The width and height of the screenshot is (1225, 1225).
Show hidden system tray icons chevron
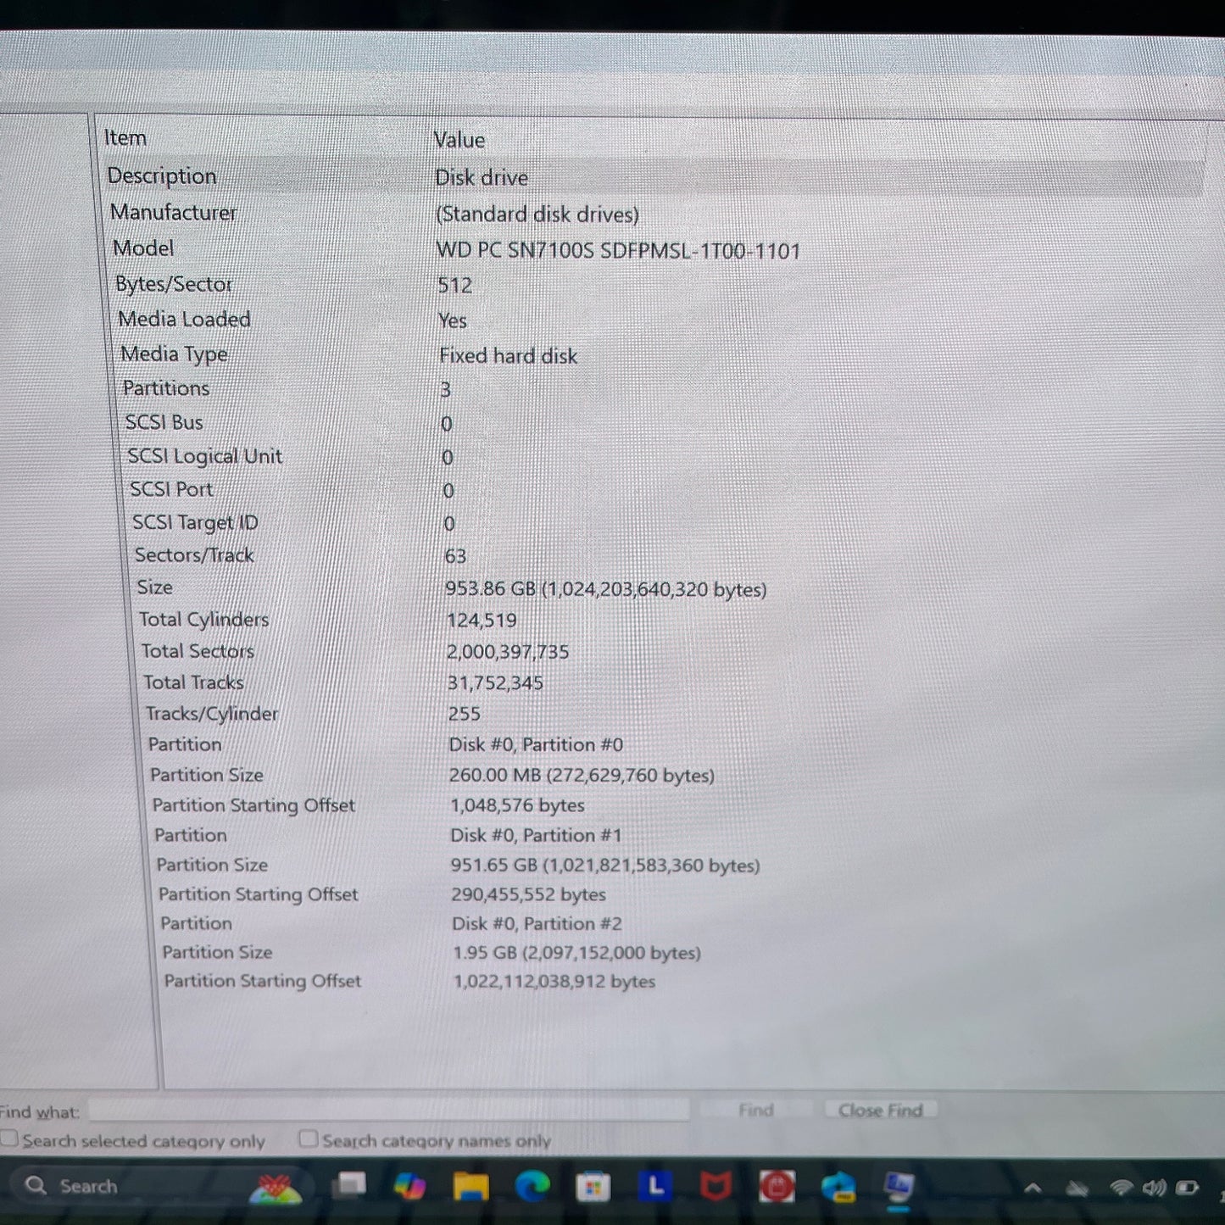pyautogui.click(x=1033, y=1188)
